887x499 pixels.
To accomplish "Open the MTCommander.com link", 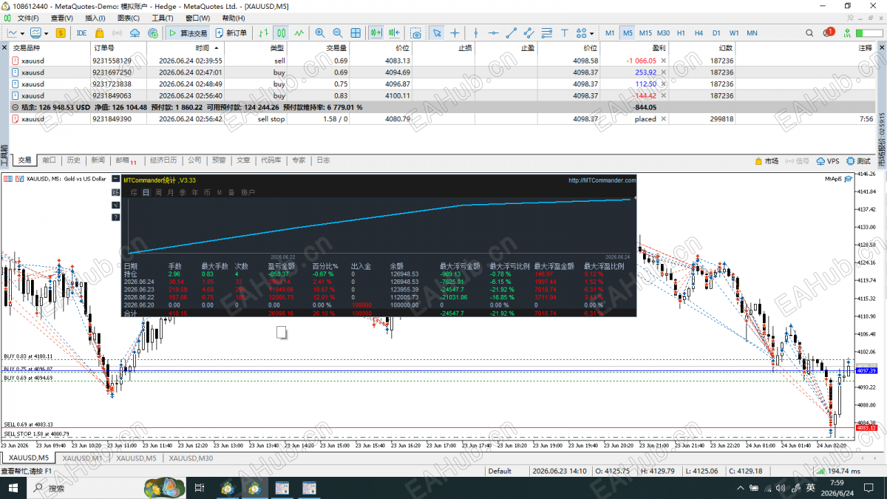I will pos(602,180).
